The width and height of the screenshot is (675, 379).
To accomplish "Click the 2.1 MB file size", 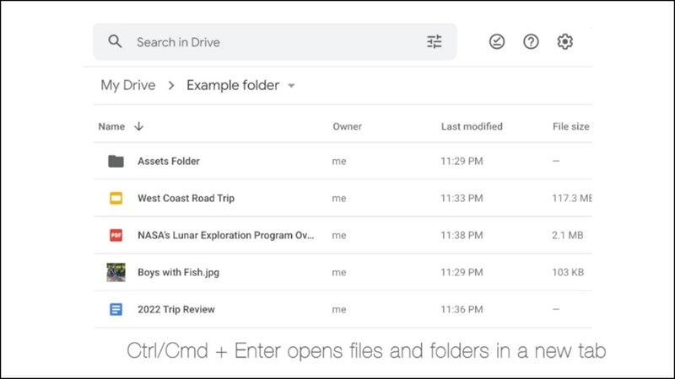I will click(567, 235).
